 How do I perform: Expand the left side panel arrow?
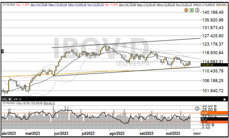pyautogui.click(x=2, y=51)
